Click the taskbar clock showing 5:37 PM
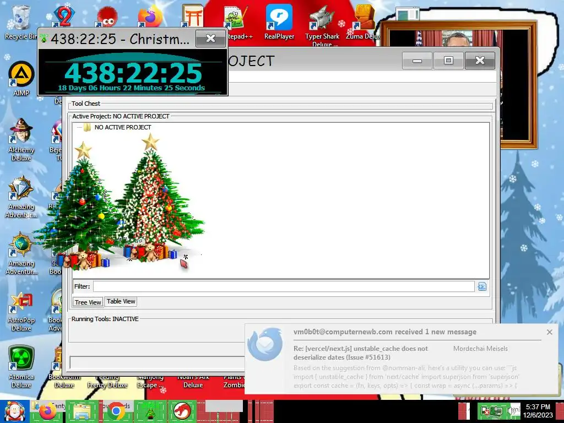Screen dimensions: 564x423 pos(538,411)
